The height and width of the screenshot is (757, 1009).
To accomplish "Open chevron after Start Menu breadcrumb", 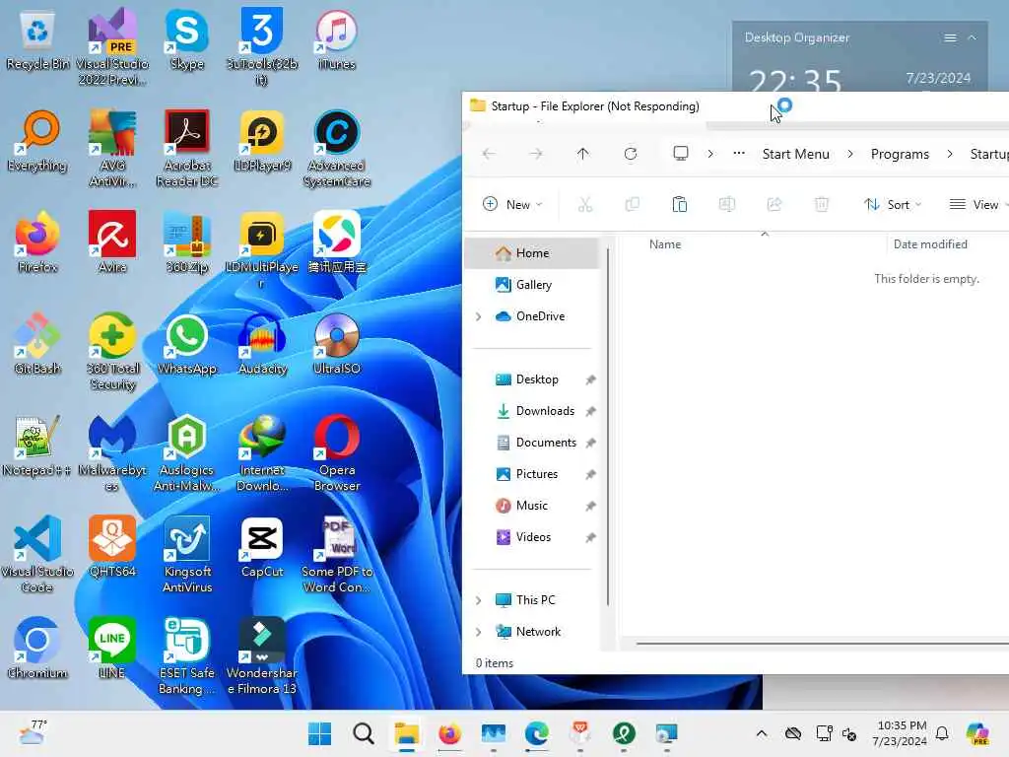I will (x=850, y=154).
